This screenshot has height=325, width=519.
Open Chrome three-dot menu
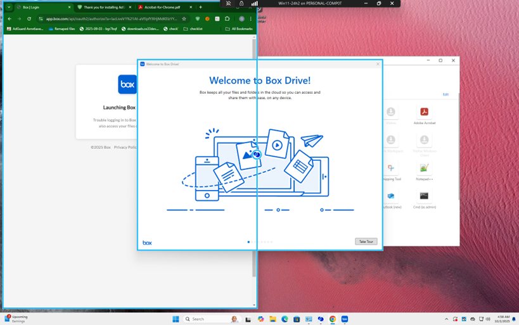point(251,19)
